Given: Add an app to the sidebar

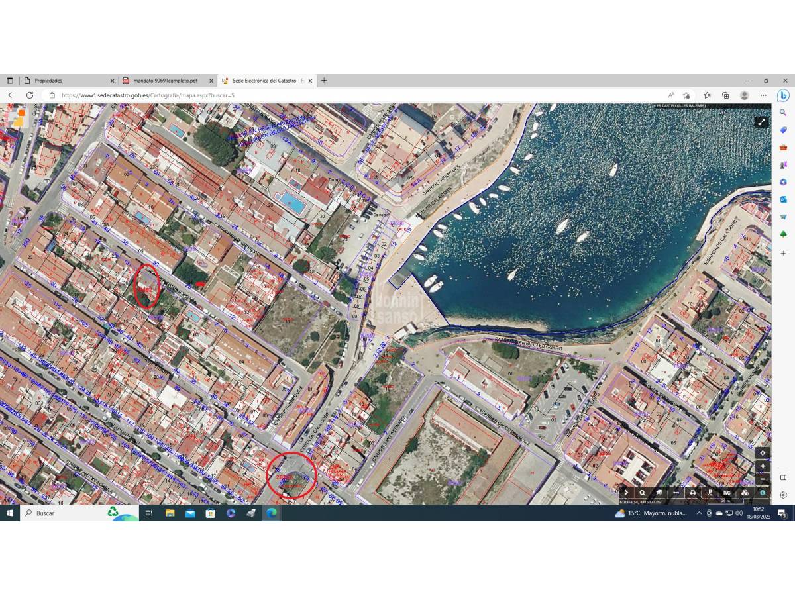Looking at the screenshot, I should [783, 253].
